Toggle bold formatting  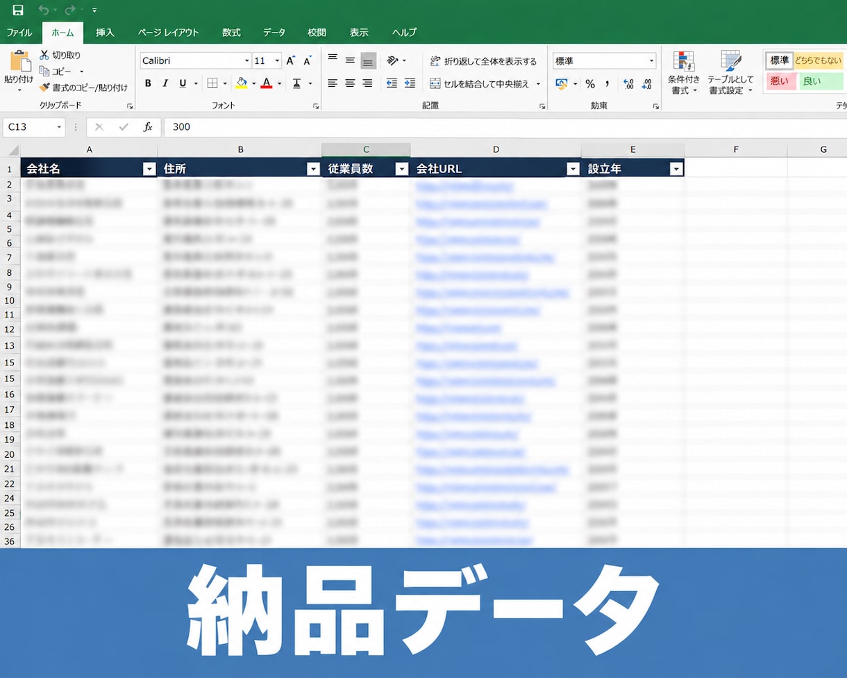pyautogui.click(x=148, y=83)
